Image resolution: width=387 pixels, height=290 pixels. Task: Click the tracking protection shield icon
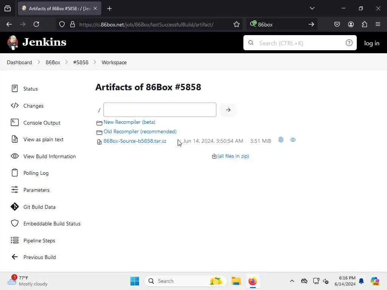point(62,24)
